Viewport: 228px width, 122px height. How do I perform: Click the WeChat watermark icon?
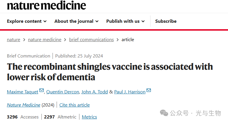click(164, 113)
